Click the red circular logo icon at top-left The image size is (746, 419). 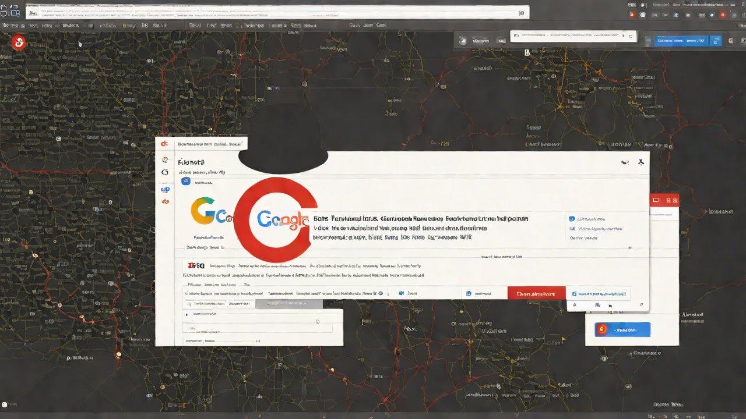pos(19,42)
